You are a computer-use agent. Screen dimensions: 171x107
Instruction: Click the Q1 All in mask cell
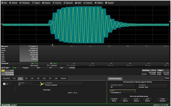coord(29,64)
